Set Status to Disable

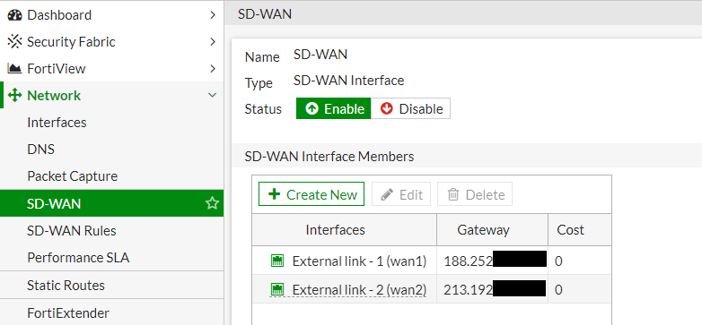[410, 108]
